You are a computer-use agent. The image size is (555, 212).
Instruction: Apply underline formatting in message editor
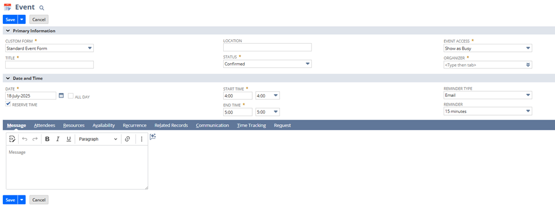tap(69, 139)
